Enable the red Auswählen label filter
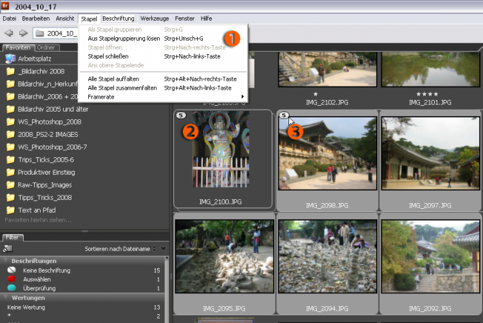The image size is (483, 323). pos(37,279)
